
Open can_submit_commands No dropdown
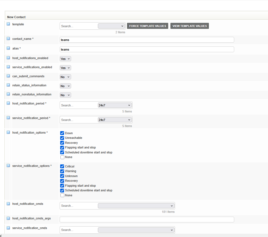click(x=65, y=77)
